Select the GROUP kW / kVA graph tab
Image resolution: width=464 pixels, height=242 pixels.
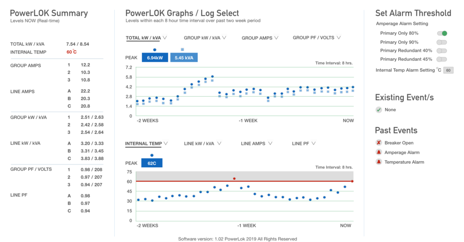pyautogui.click(x=202, y=38)
